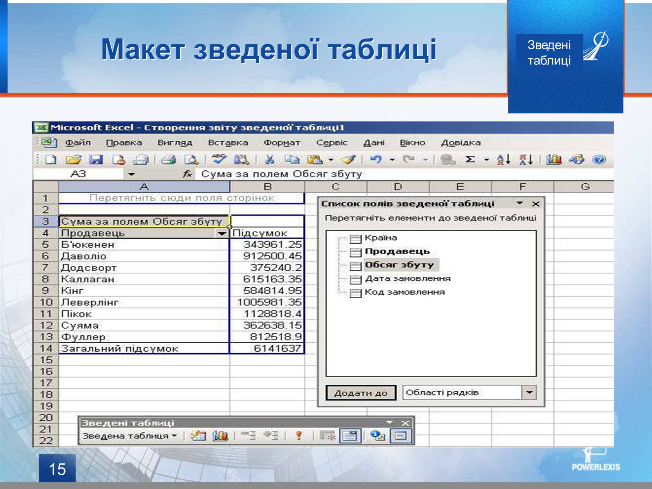Click Hide Detail icon in pivot toolbar
This screenshot has width=652, height=489.
[x=248, y=436]
